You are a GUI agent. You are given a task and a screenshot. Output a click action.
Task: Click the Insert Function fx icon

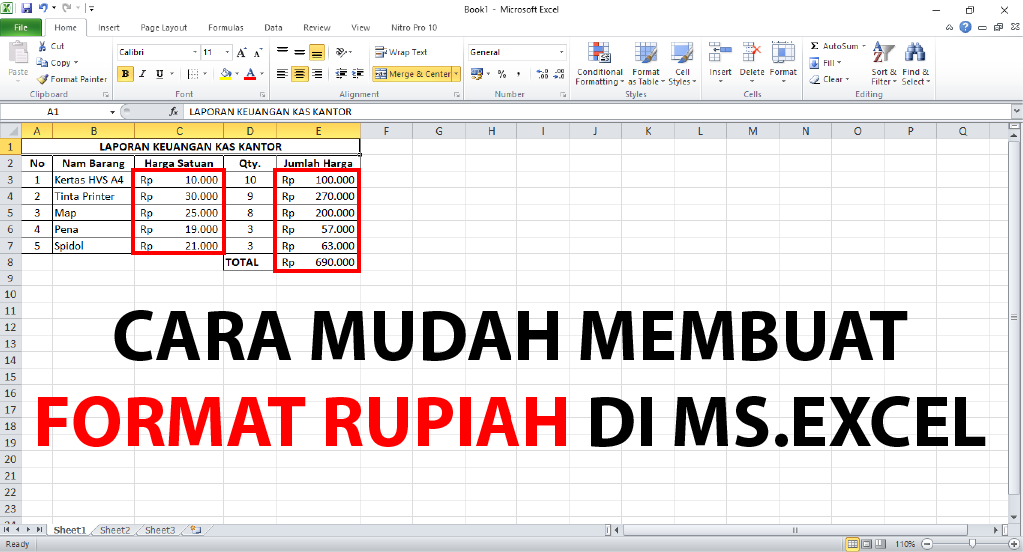tap(173, 112)
